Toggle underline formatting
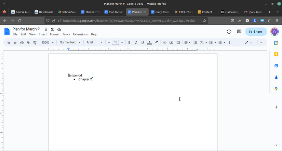 143,43
